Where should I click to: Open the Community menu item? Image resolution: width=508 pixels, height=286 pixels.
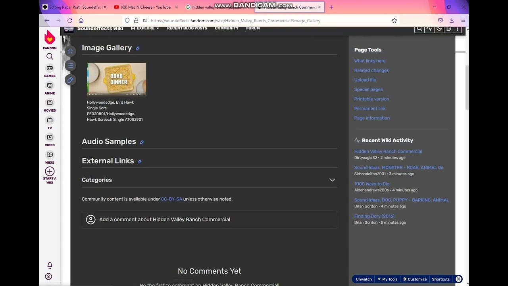[x=227, y=28]
